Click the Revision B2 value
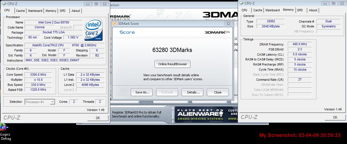This screenshot has width=347, height=144. click(97, 55)
